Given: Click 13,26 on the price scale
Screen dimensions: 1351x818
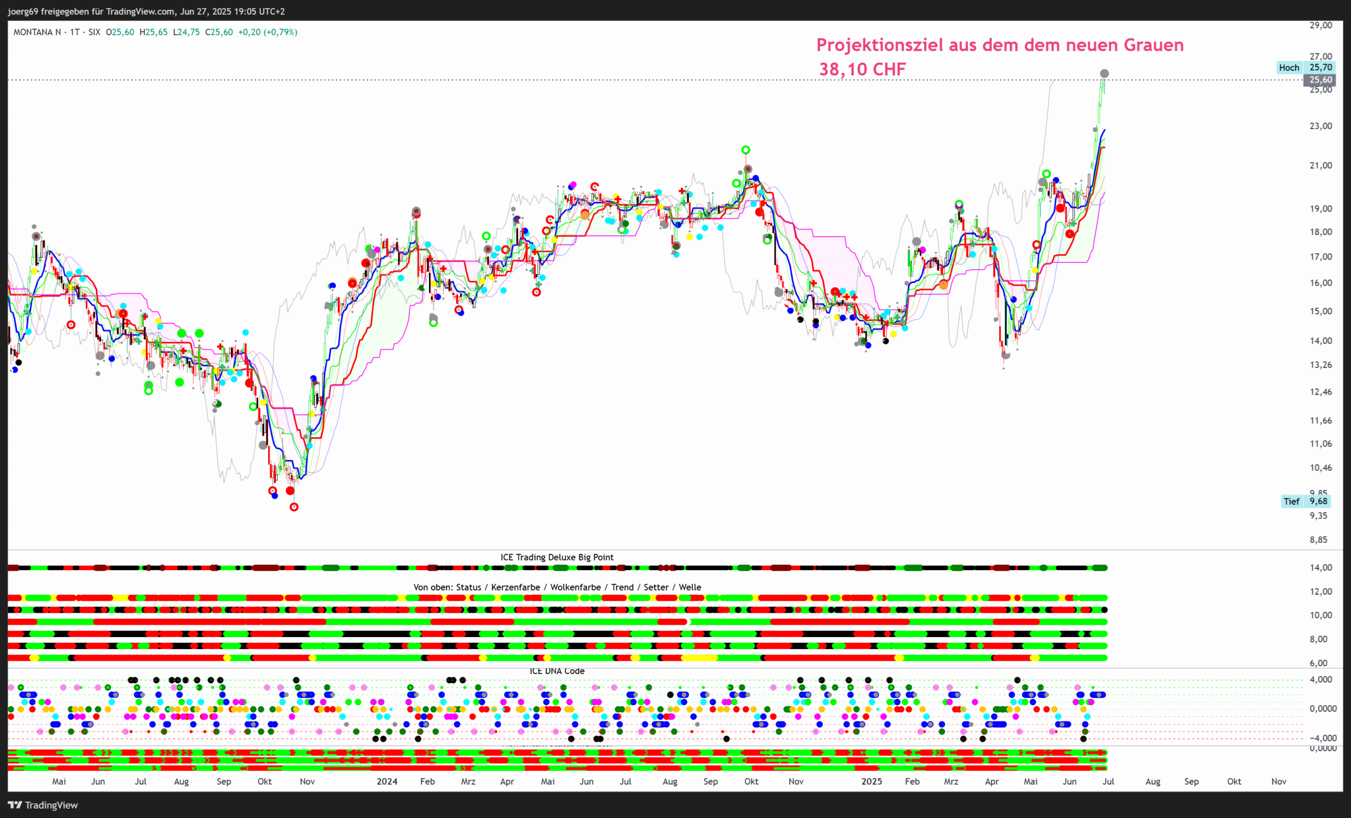Looking at the screenshot, I should click(1320, 365).
